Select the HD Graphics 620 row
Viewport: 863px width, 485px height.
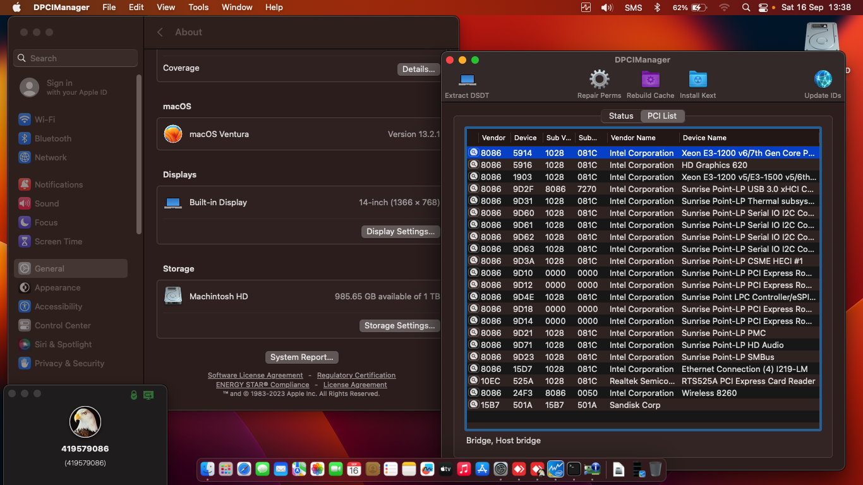643,165
